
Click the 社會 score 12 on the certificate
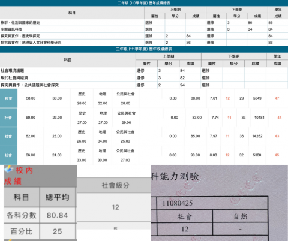click(185, 229)
